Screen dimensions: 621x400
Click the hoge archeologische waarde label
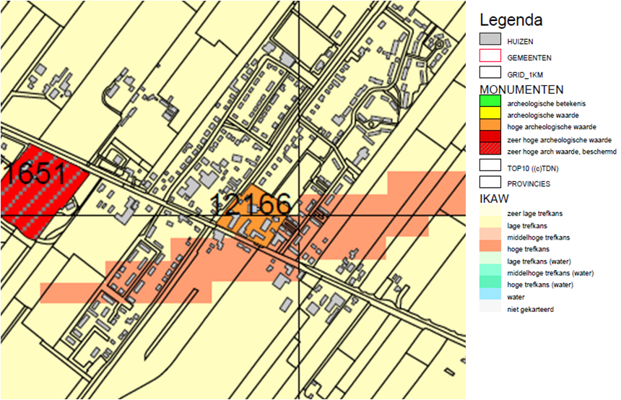point(552,127)
